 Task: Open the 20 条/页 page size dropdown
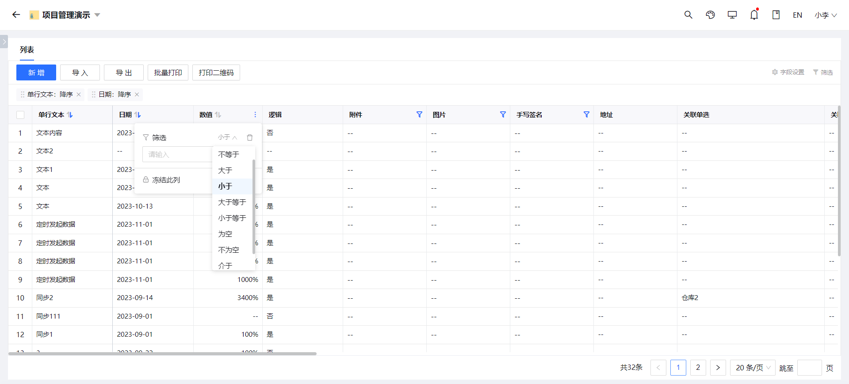[753, 368]
